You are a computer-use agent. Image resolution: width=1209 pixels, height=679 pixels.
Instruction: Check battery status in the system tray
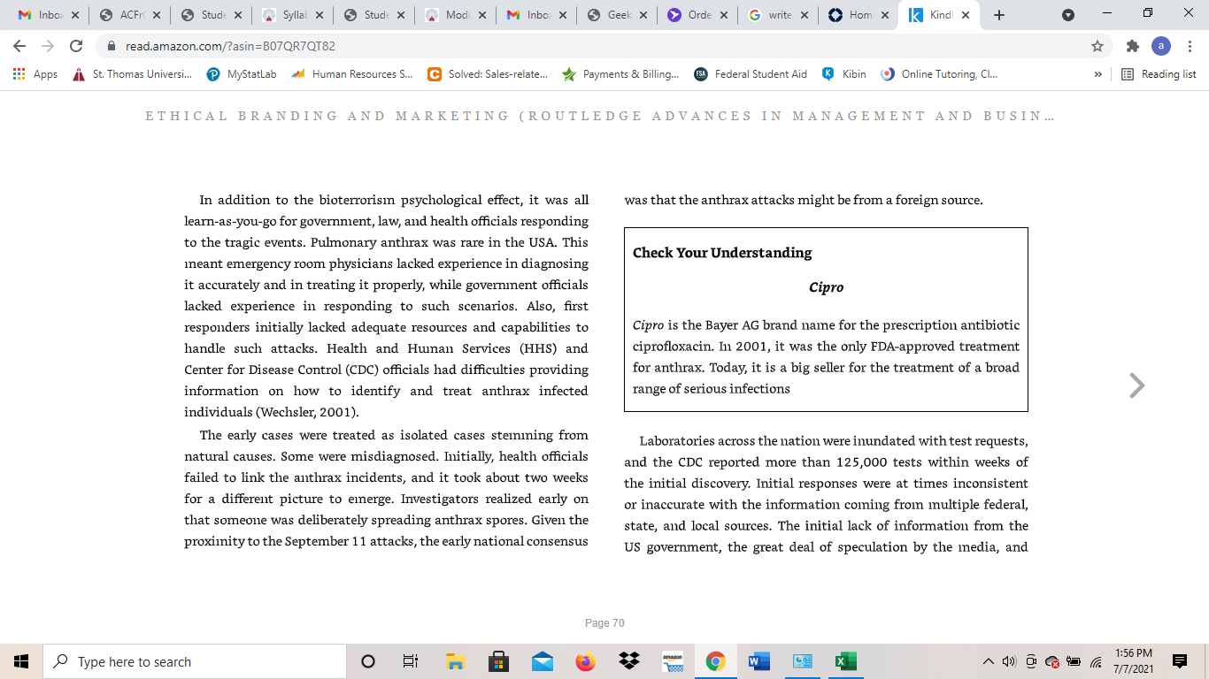tap(1074, 661)
